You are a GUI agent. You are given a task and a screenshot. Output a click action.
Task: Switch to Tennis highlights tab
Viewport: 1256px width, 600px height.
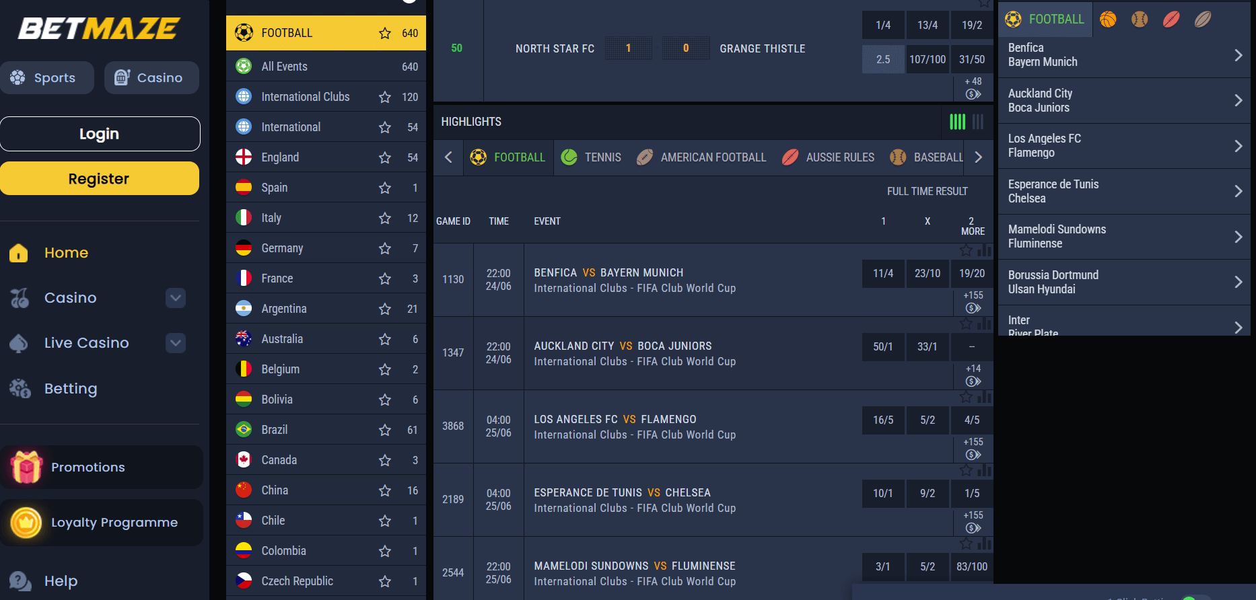click(591, 157)
